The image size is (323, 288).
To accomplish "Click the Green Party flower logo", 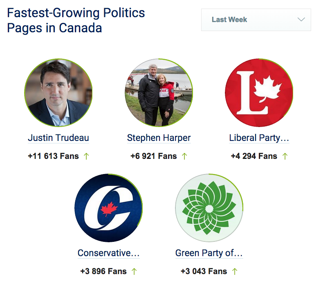I will [209, 208].
